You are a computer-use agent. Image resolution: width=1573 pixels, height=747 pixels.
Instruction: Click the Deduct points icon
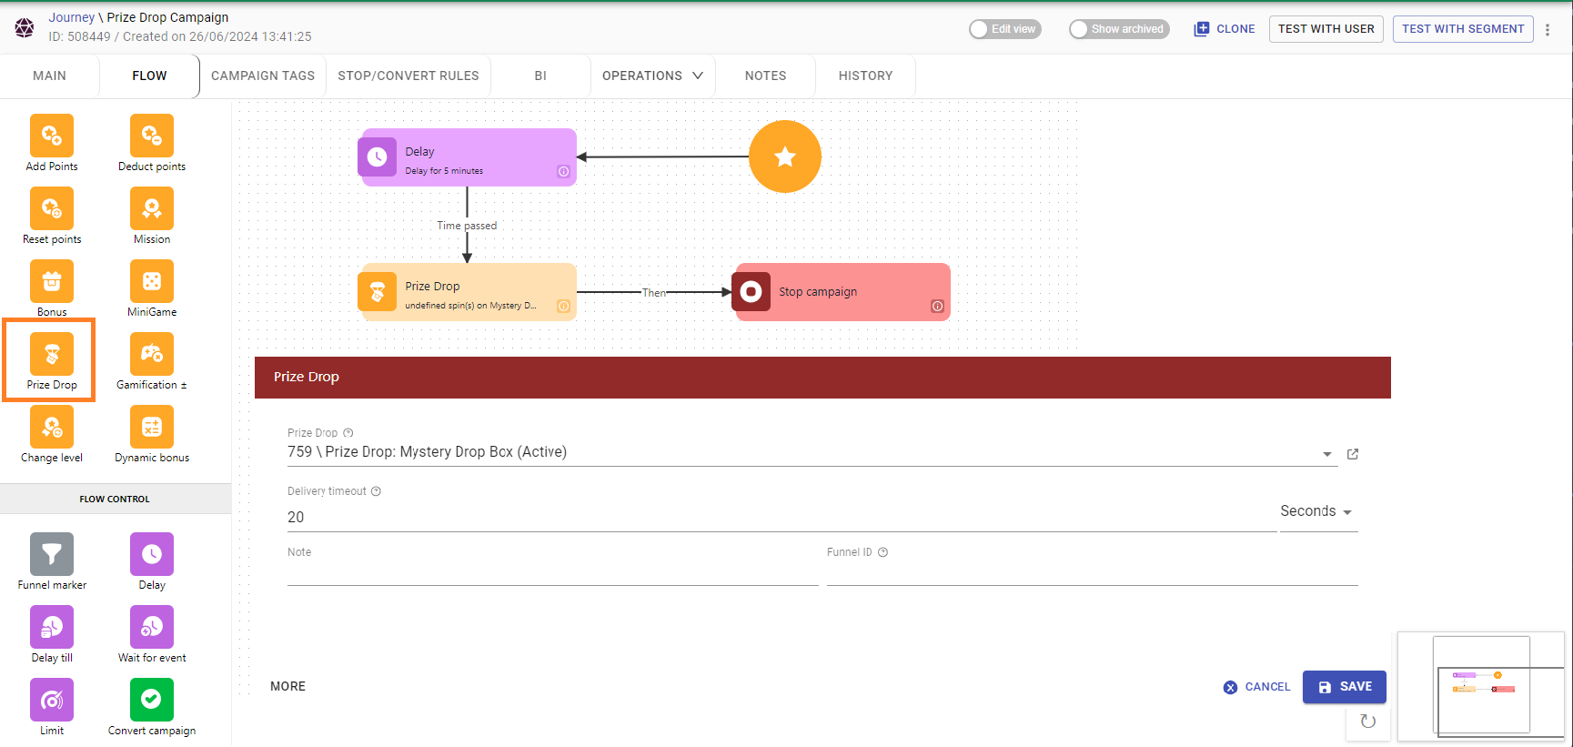coord(152,136)
